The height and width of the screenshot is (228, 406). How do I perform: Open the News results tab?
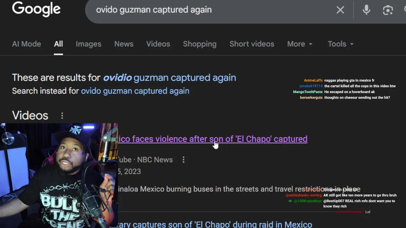(124, 44)
